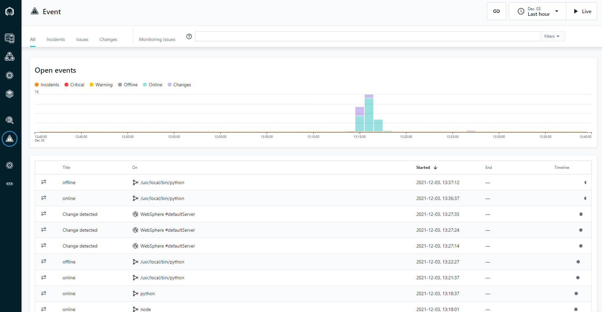Click the change icon on offline 13:22:27 row
The image size is (602, 312).
[44, 261]
